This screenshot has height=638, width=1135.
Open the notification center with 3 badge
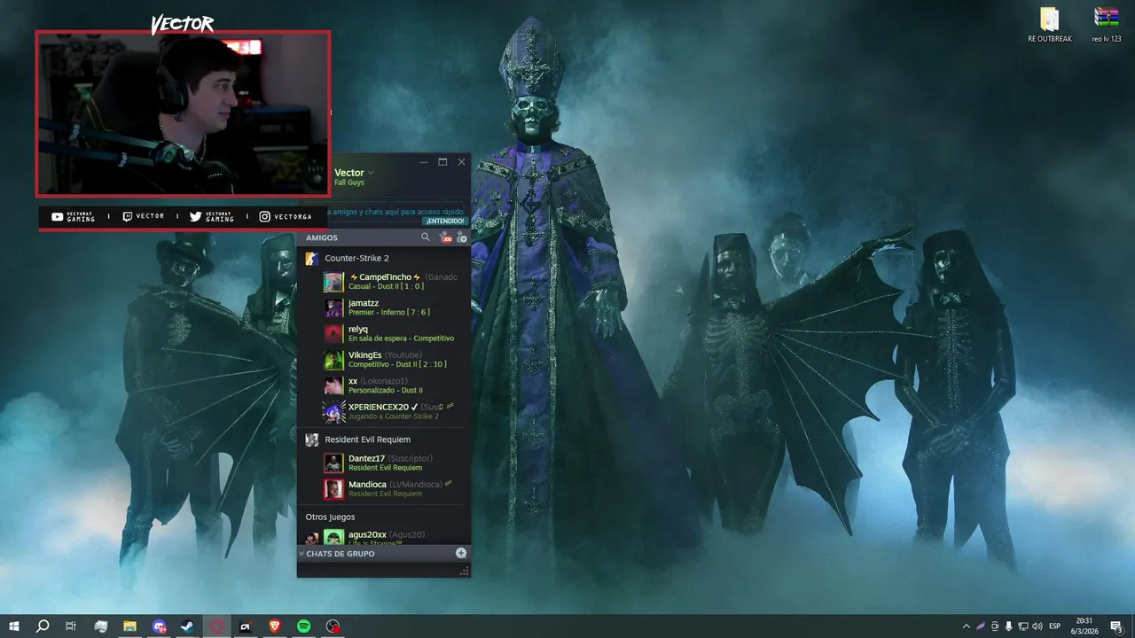pyautogui.click(x=1116, y=626)
